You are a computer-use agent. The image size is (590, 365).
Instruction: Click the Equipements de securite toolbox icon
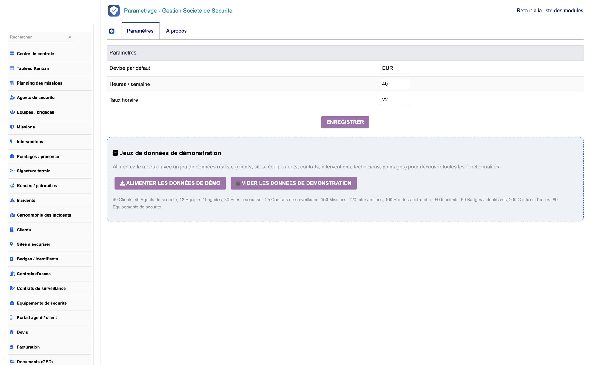(12, 303)
